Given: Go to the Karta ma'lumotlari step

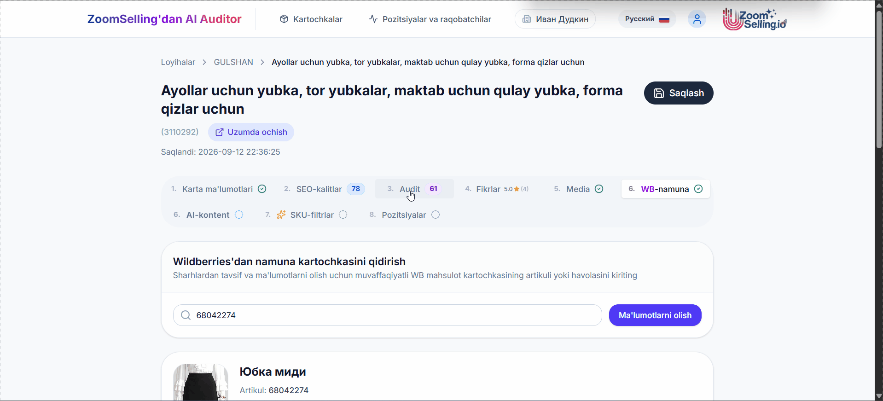Looking at the screenshot, I should [x=219, y=189].
